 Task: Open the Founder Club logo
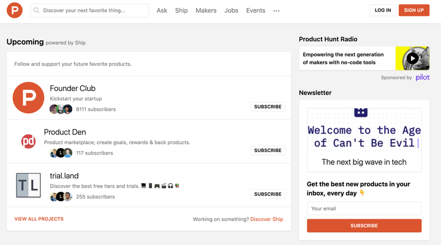click(x=28, y=98)
